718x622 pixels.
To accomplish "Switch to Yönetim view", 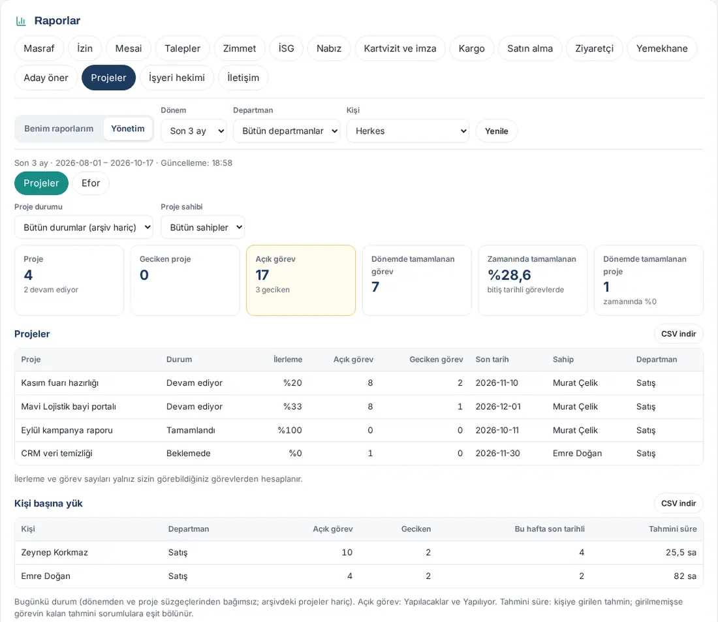I will (x=128, y=129).
